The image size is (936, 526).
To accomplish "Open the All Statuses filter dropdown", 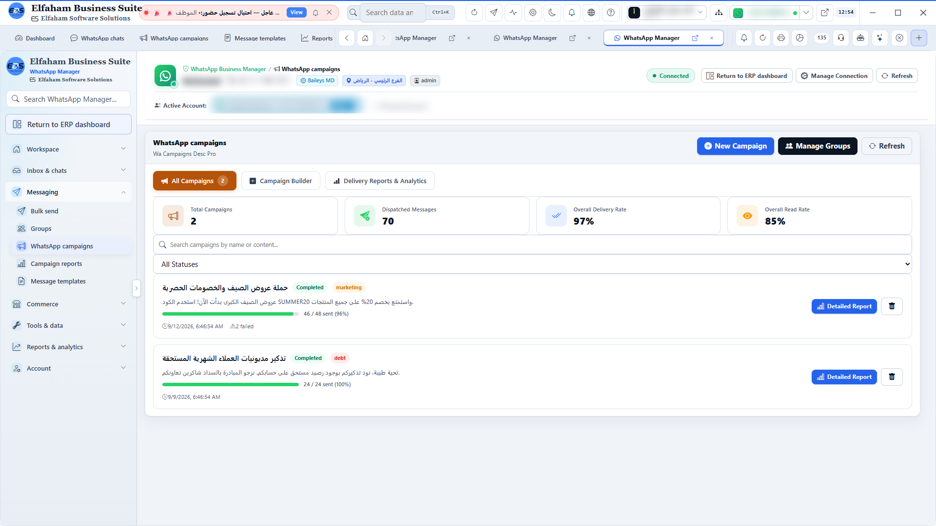I will pos(532,264).
